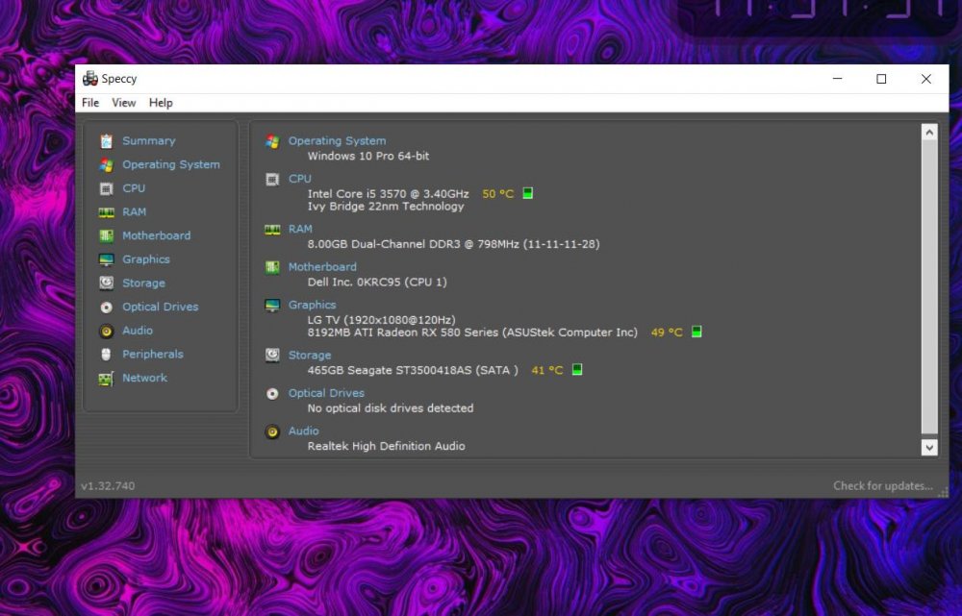Click the Dell Inc. 0KRC95 (CPU 1) text
The image size is (962, 616).
[377, 283]
